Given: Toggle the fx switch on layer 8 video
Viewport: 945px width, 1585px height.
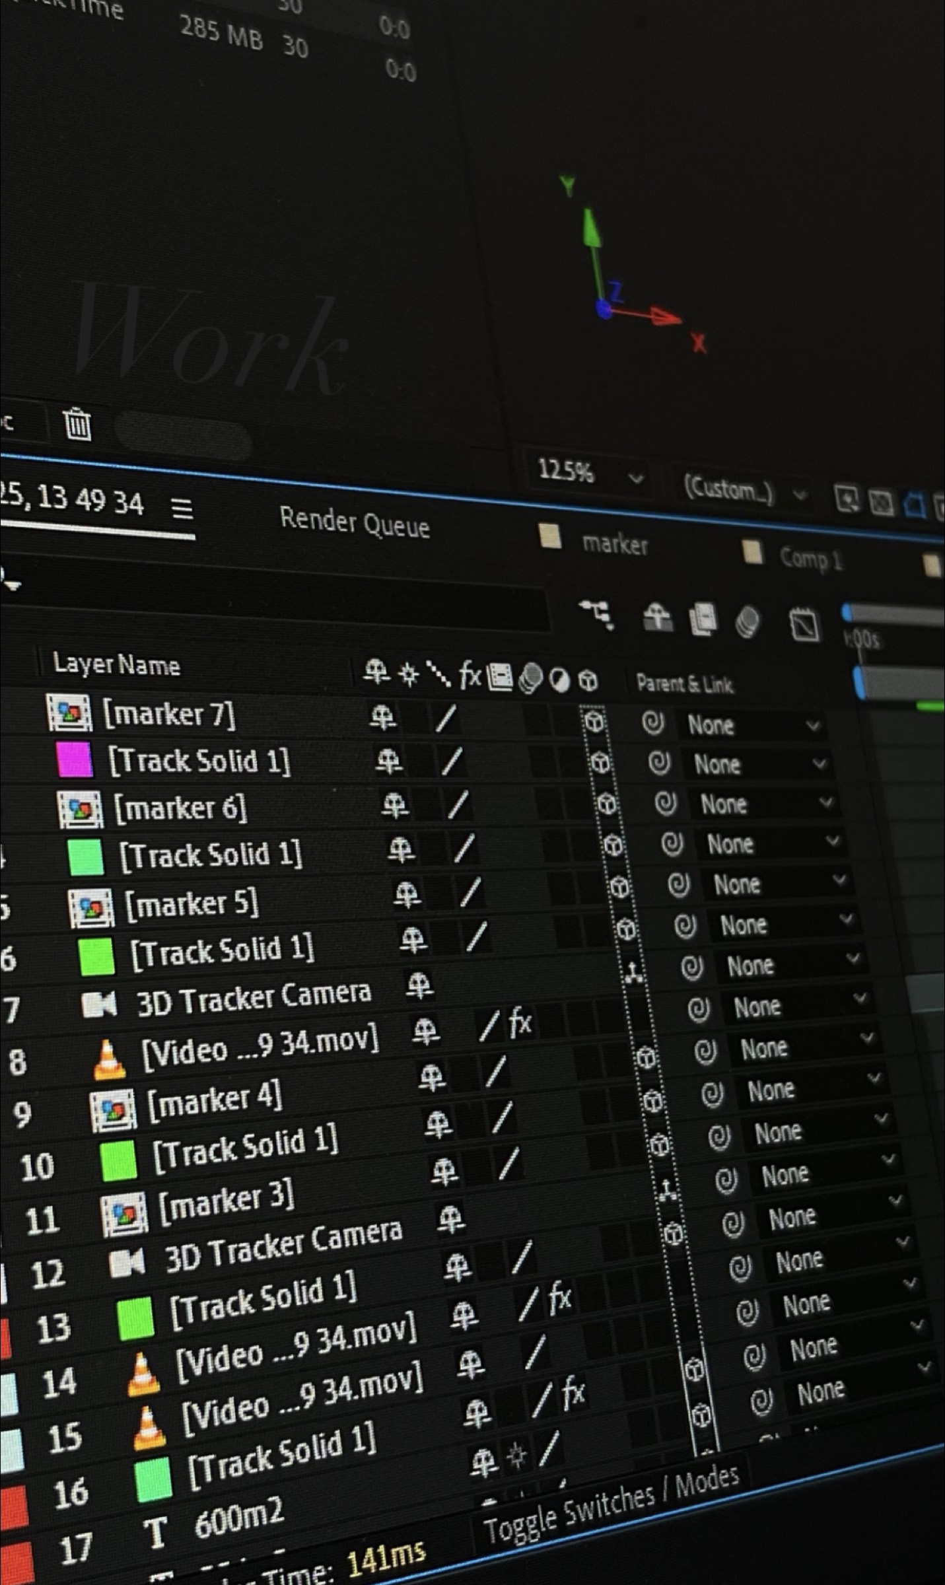Looking at the screenshot, I should (520, 1022).
